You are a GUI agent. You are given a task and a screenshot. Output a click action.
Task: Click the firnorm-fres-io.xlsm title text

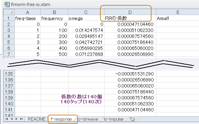(x=30, y=5)
